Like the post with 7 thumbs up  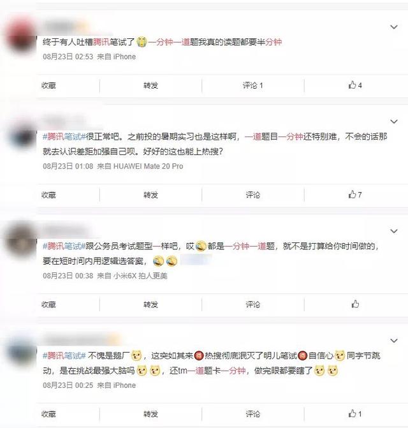(x=355, y=195)
